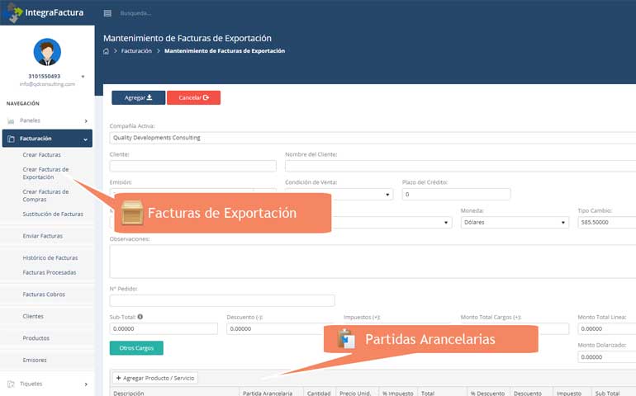Open the Condición de Venta dropdown
This screenshot has width=636, height=396.
coord(339,195)
